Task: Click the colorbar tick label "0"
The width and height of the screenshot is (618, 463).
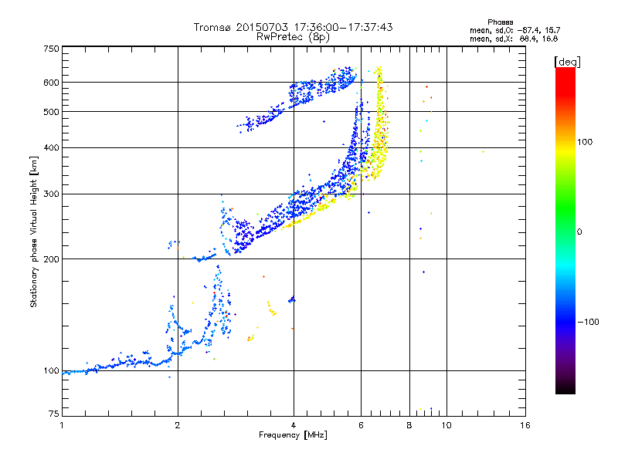Action: coord(579,232)
